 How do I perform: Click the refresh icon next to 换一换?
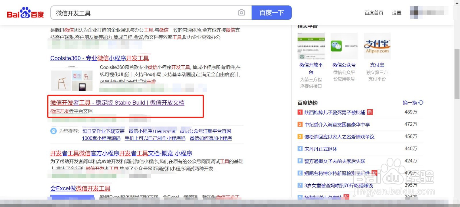[x=421, y=103]
